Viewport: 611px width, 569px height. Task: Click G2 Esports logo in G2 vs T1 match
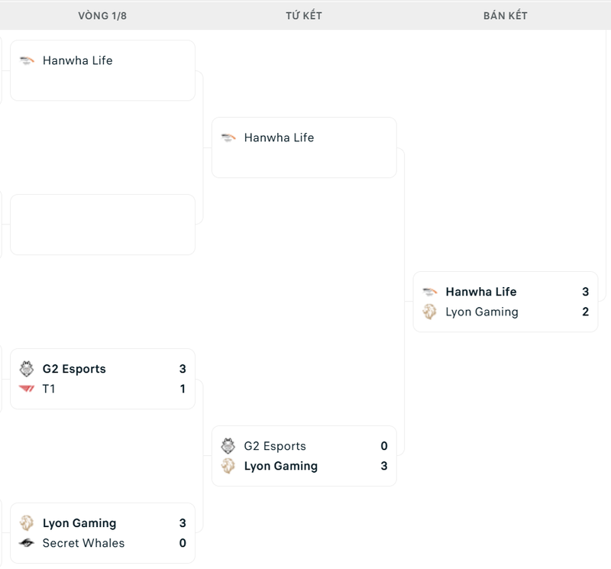[x=27, y=369]
